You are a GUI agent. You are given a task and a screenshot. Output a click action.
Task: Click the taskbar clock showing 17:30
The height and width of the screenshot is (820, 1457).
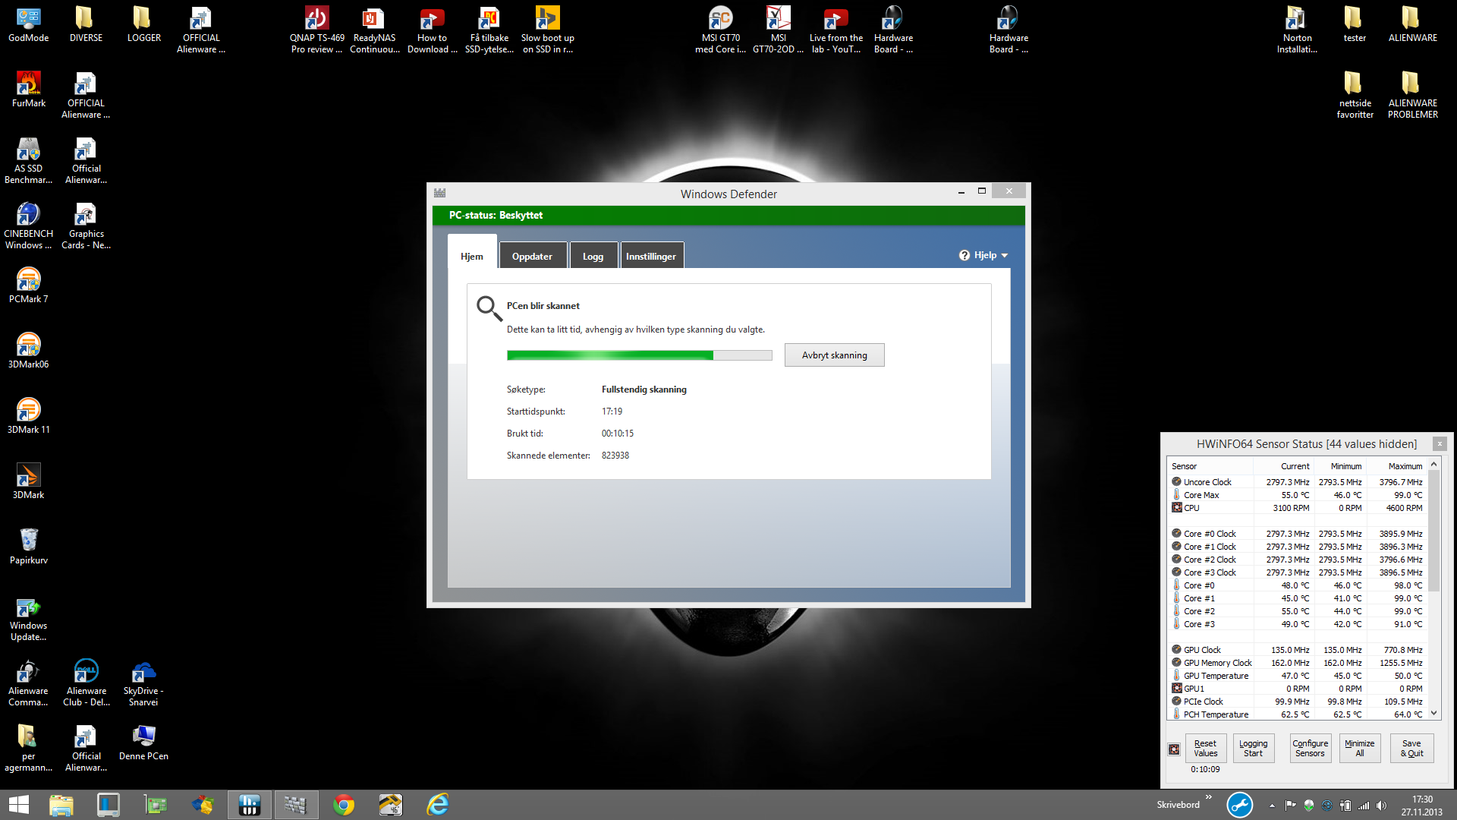1422,805
